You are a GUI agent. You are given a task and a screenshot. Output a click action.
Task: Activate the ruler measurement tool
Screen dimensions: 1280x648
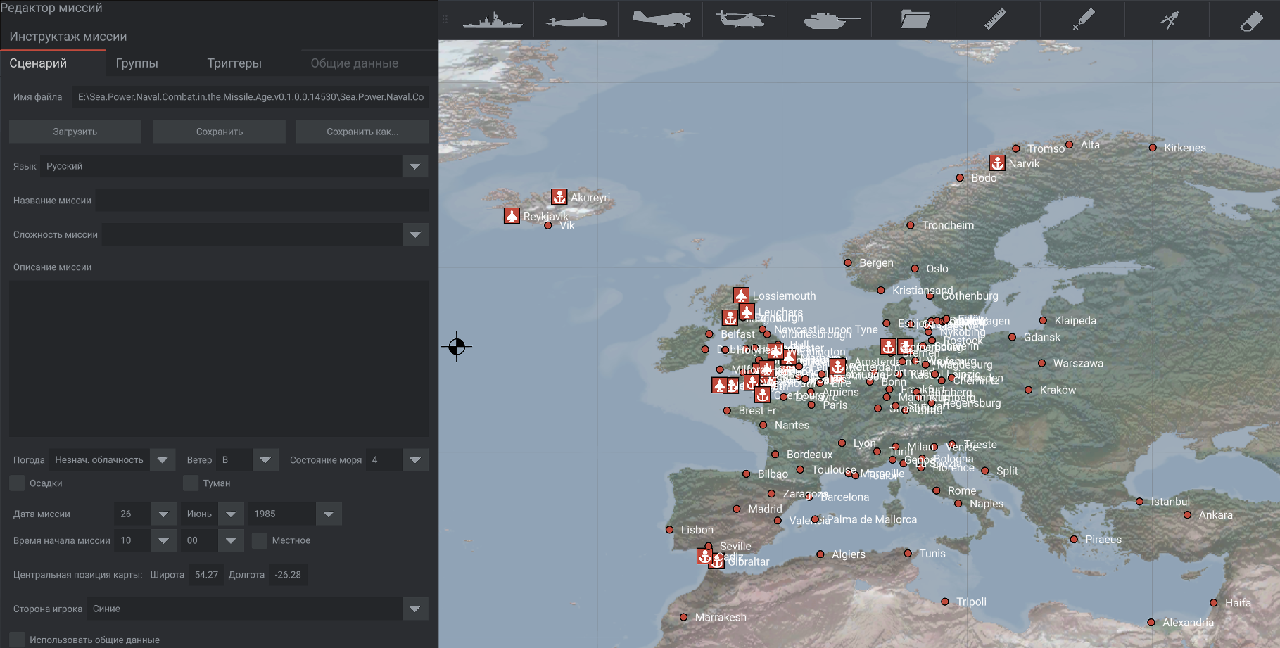click(x=995, y=19)
